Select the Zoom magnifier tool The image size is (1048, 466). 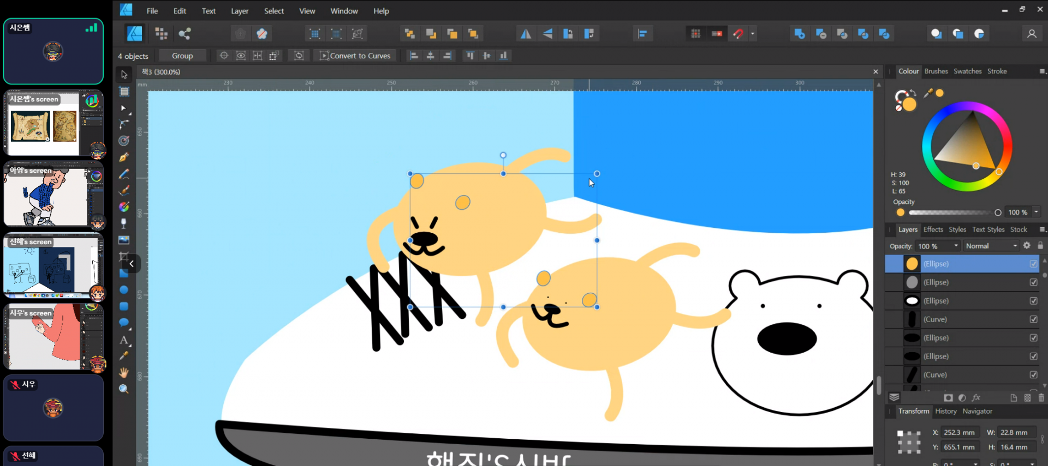point(124,389)
